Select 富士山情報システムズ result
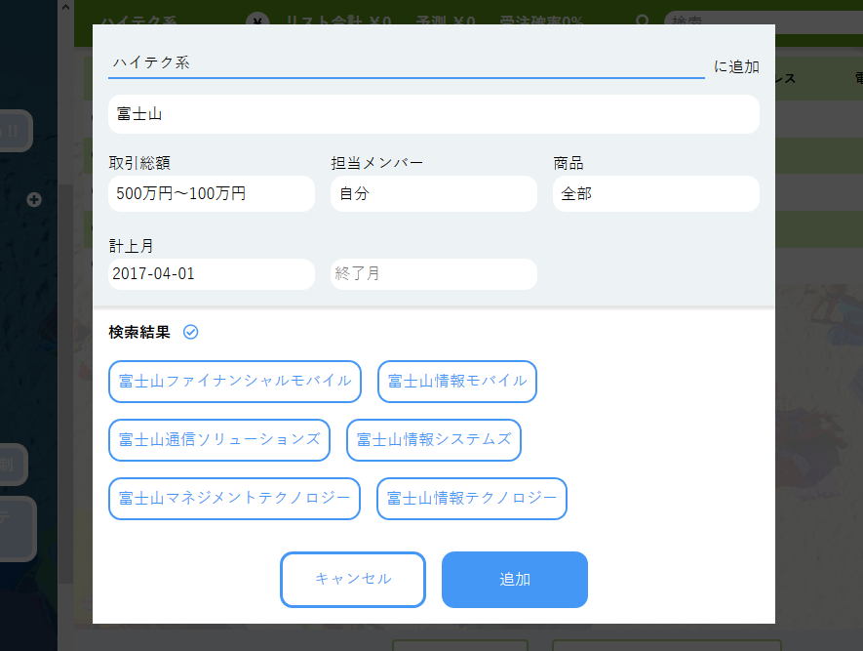 tap(434, 439)
